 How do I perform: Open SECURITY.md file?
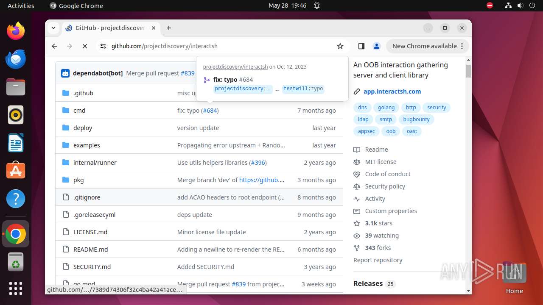(92, 267)
